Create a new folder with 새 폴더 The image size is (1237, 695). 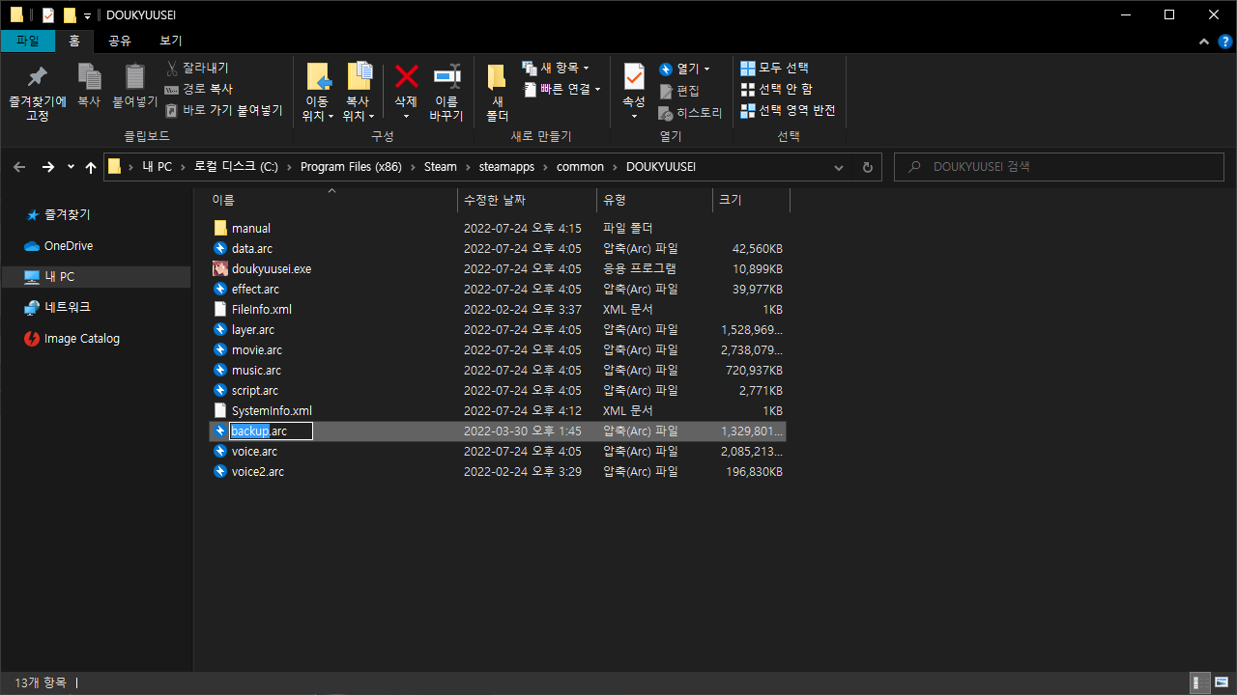tap(497, 93)
